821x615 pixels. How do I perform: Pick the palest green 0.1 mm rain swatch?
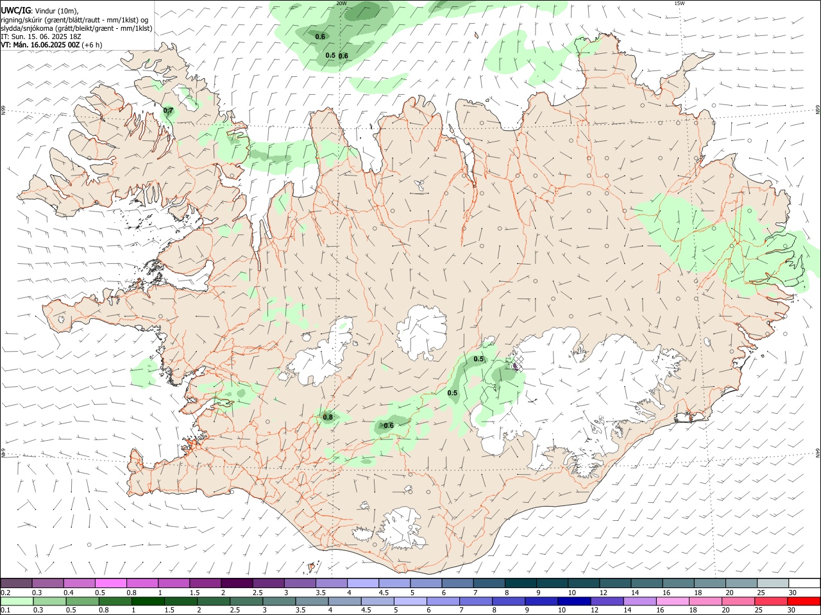click(x=16, y=601)
